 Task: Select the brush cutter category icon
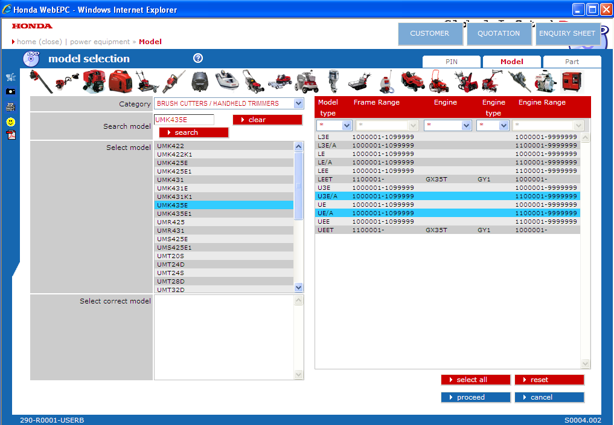pyautogui.click(x=66, y=82)
